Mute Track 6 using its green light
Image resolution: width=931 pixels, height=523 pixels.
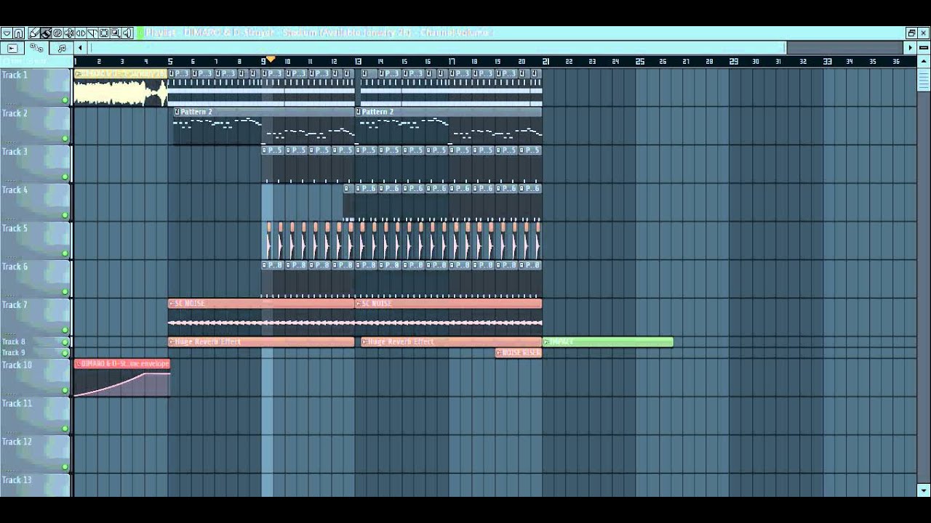coord(65,292)
